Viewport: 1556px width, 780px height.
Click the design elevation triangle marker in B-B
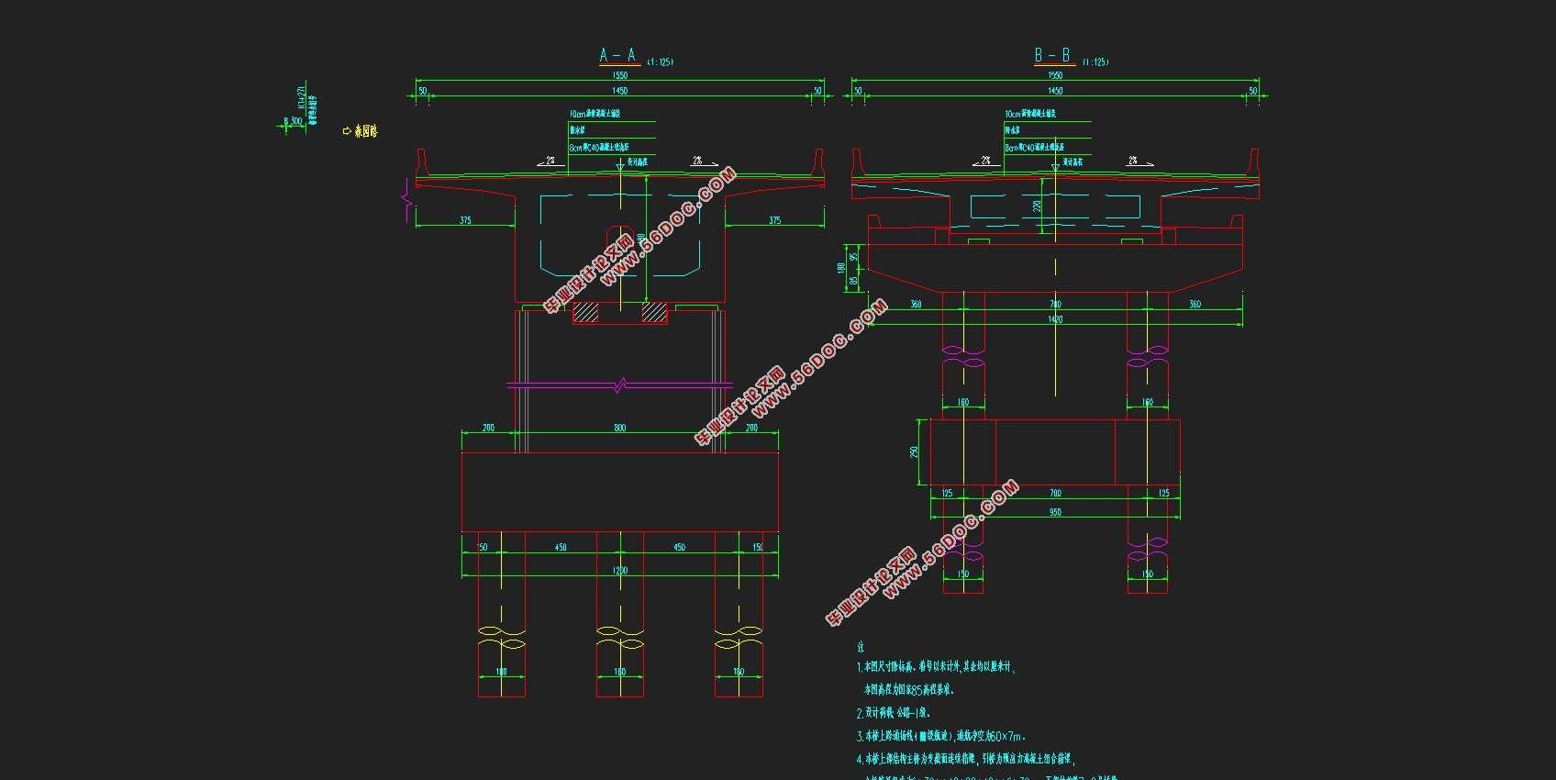(1055, 166)
